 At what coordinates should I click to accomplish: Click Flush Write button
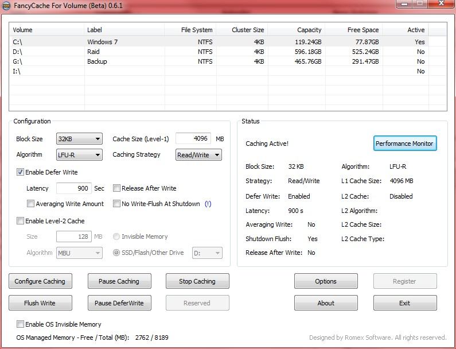(40, 303)
